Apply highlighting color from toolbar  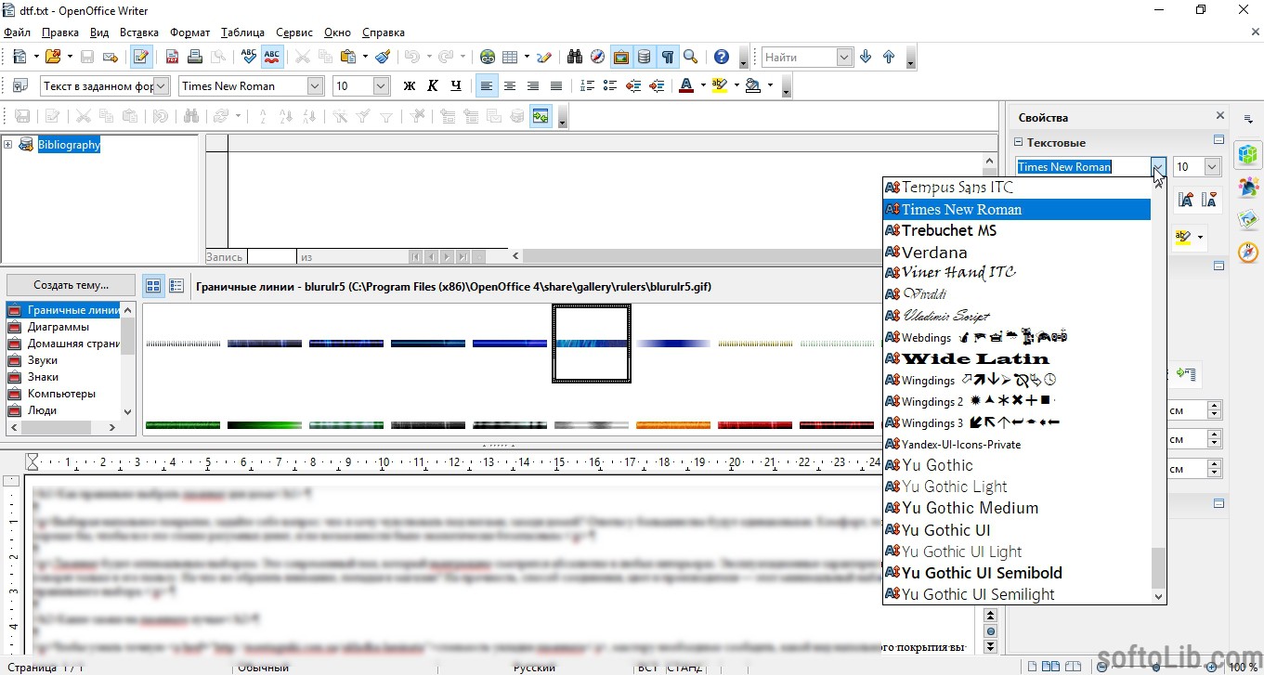point(719,86)
